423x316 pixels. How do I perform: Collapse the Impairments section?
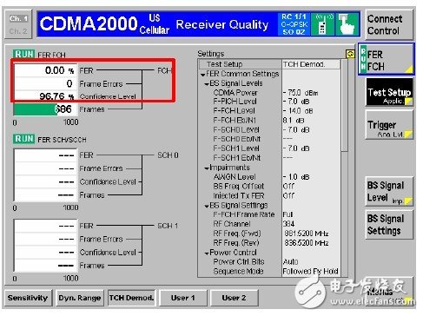click(x=207, y=168)
